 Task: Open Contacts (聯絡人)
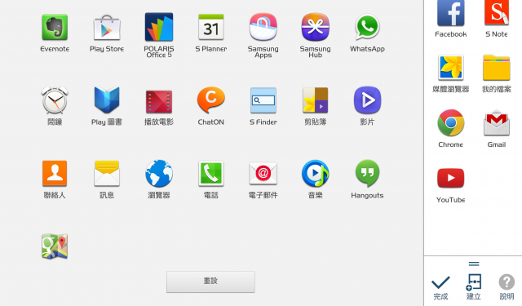pos(55,174)
